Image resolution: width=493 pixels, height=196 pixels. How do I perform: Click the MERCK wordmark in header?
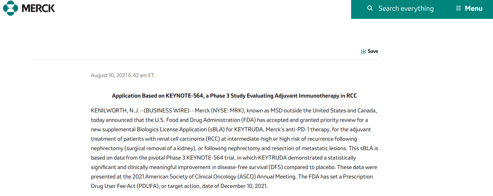(38, 8)
